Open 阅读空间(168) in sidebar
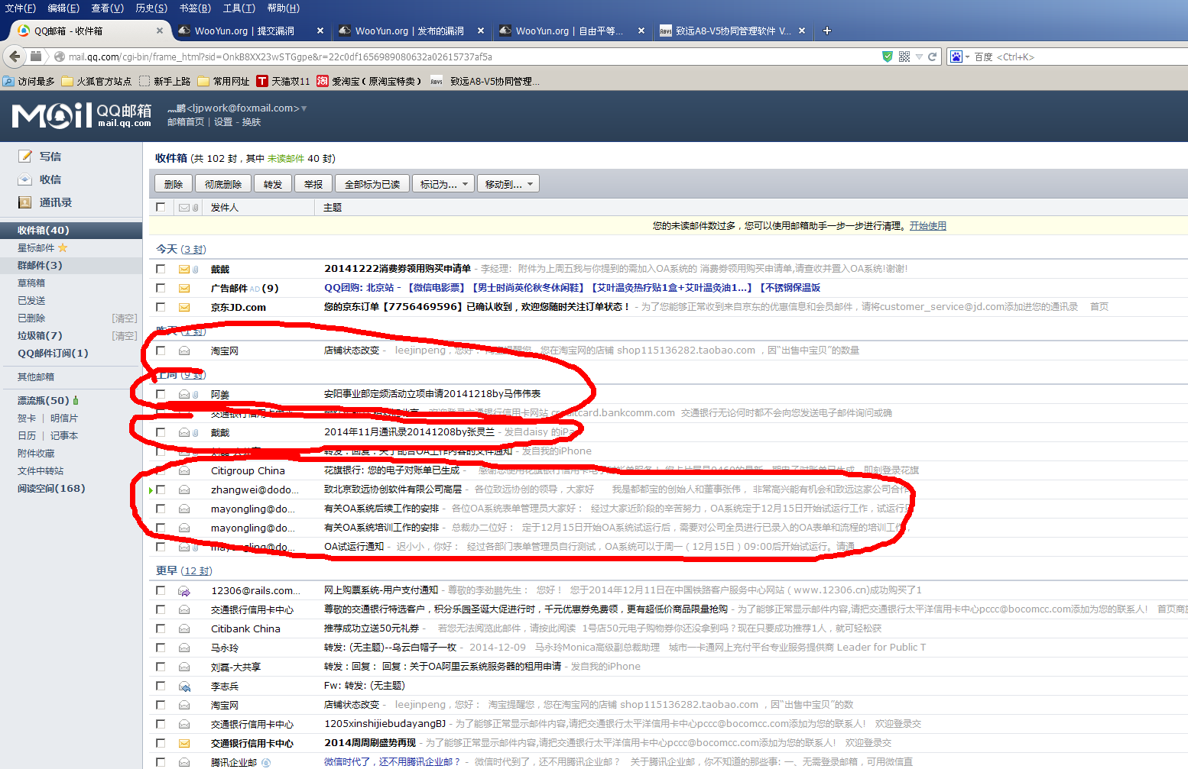The height and width of the screenshot is (769, 1188). click(51, 488)
